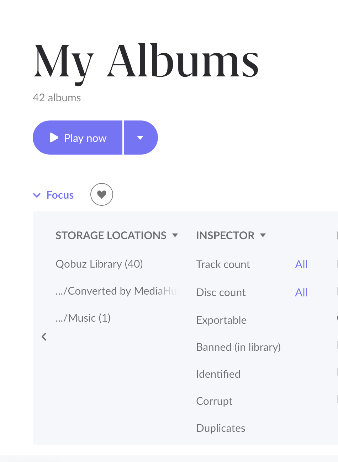
Task: Toggle the Corrupt filter
Action: click(x=214, y=401)
